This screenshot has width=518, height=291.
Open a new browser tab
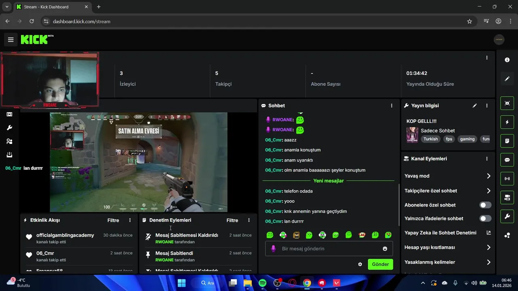point(99,7)
